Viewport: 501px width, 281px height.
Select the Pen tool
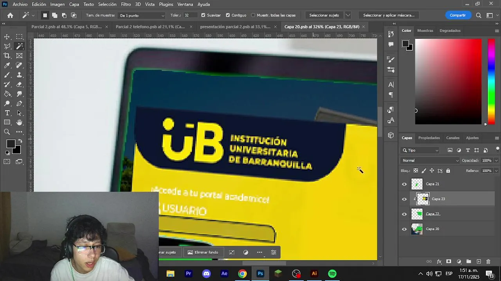click(19, 103)
